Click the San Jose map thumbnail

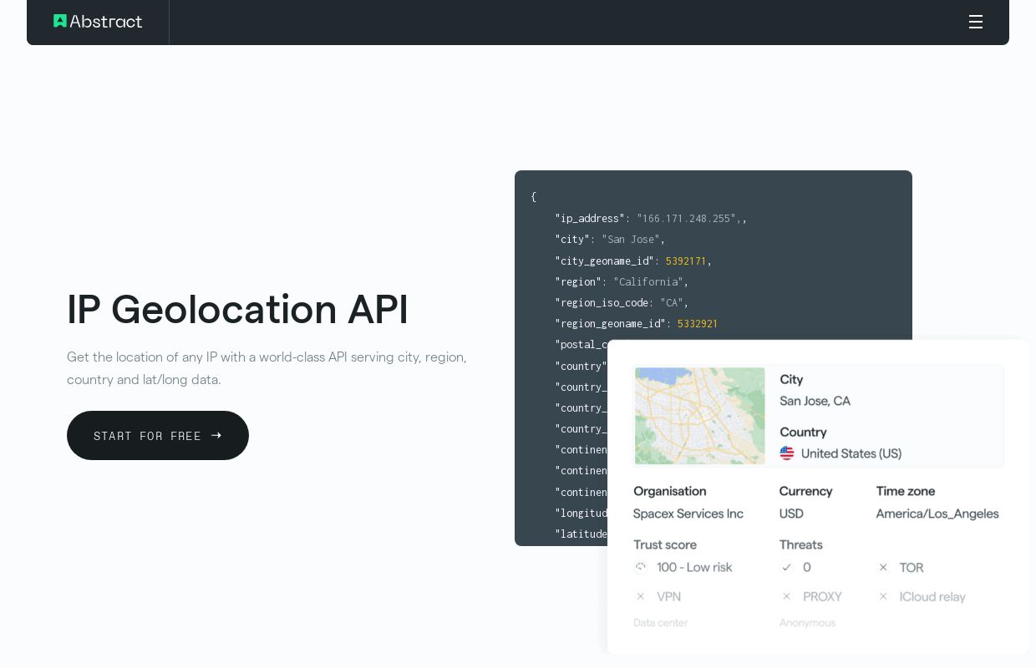click(x=700, y=416)
